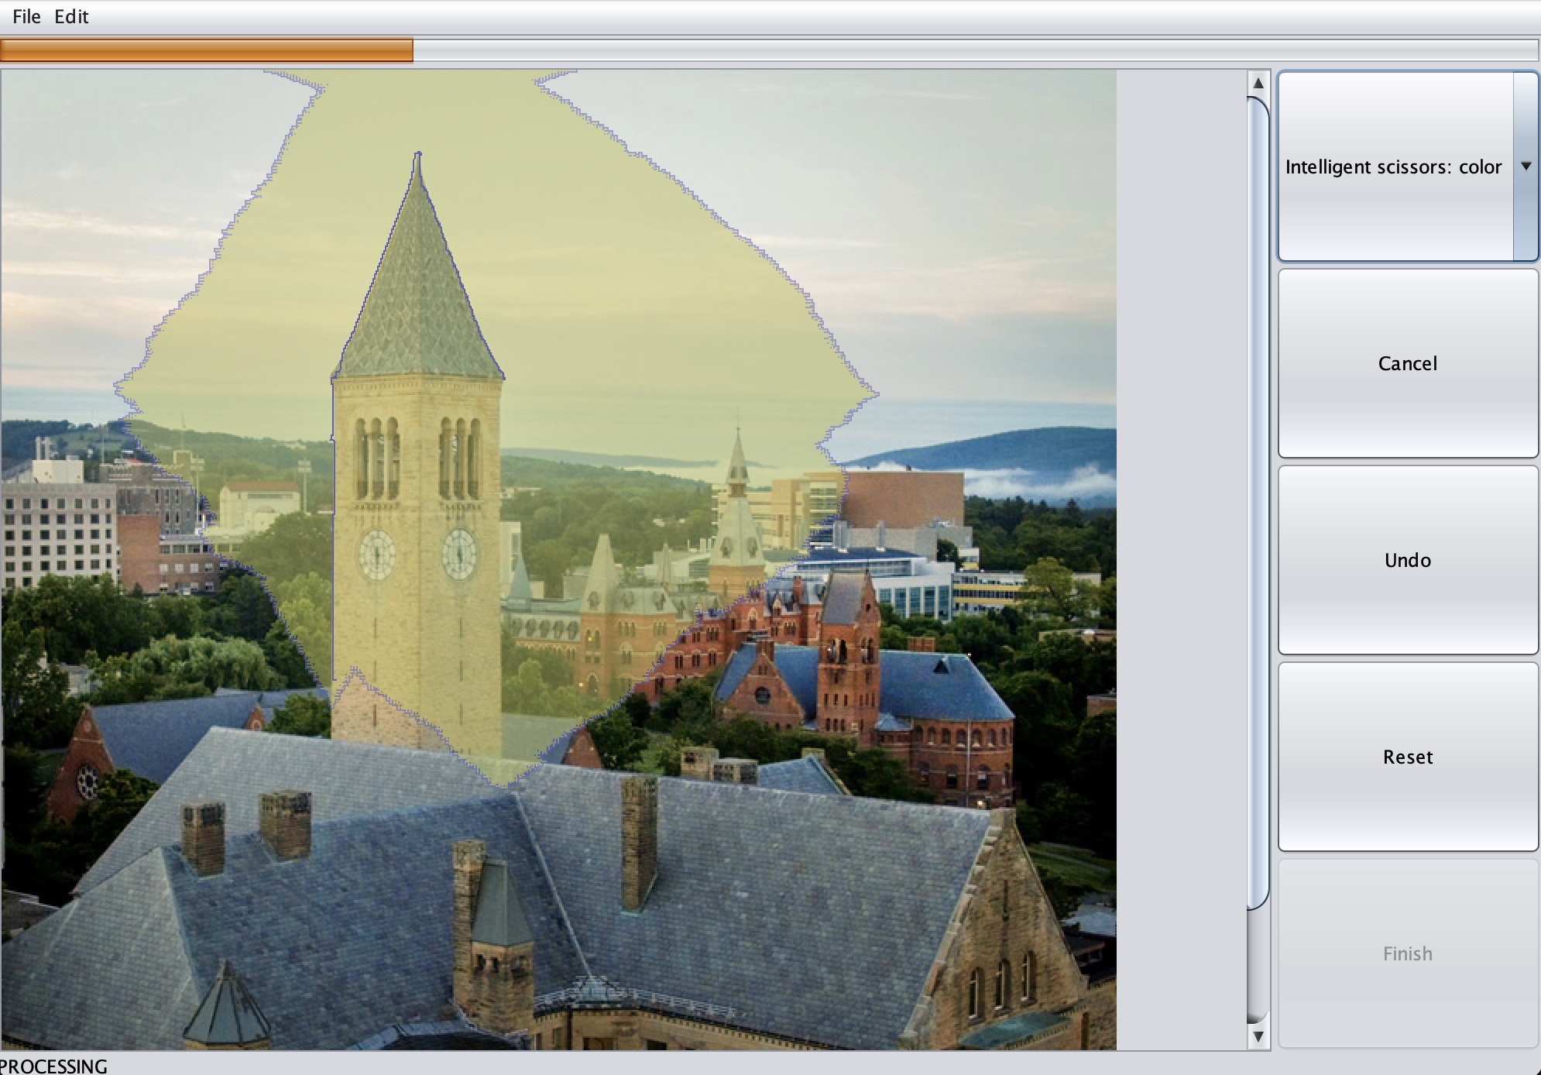
Task: Click the combo box dropdown arrow
Action: tap(1526, 167)
